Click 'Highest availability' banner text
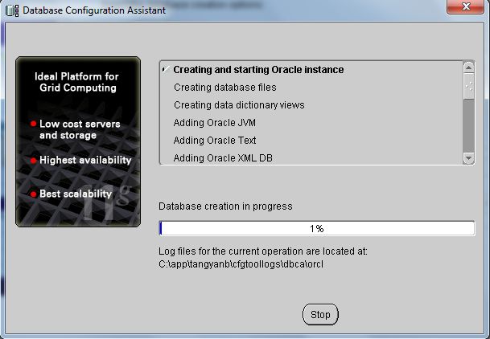This screenshot has width=490, height=339. pos(85,161)
